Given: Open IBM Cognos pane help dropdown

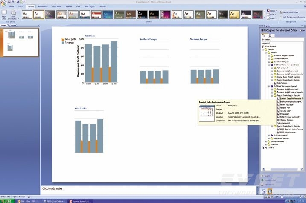Looking at the screenshot, I should (x=304, y=31).
